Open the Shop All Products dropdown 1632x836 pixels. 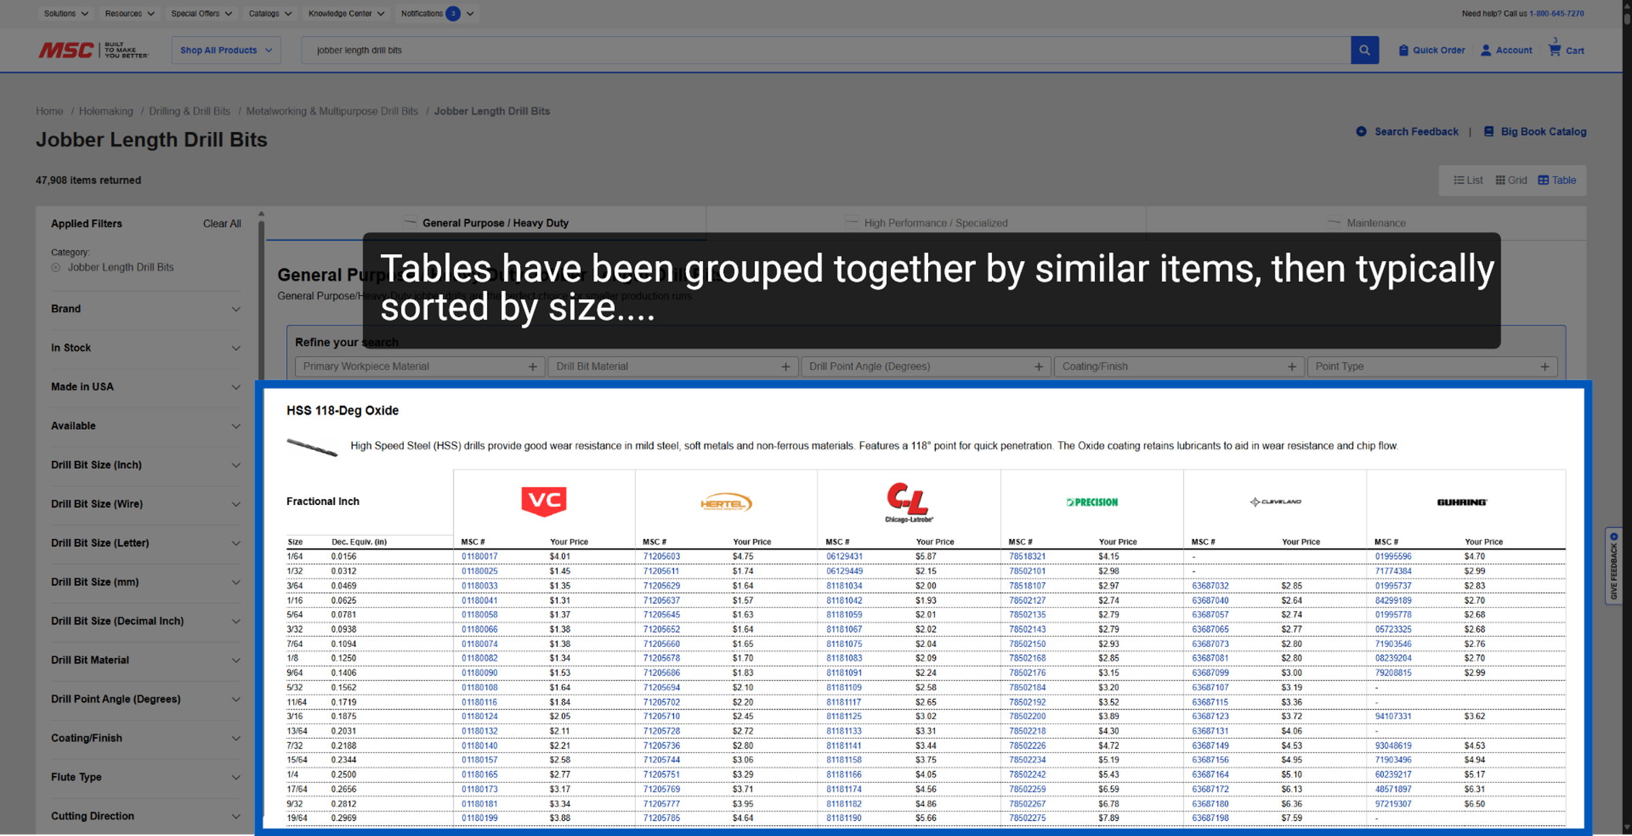pyautogui.click(x=226, y=50)
